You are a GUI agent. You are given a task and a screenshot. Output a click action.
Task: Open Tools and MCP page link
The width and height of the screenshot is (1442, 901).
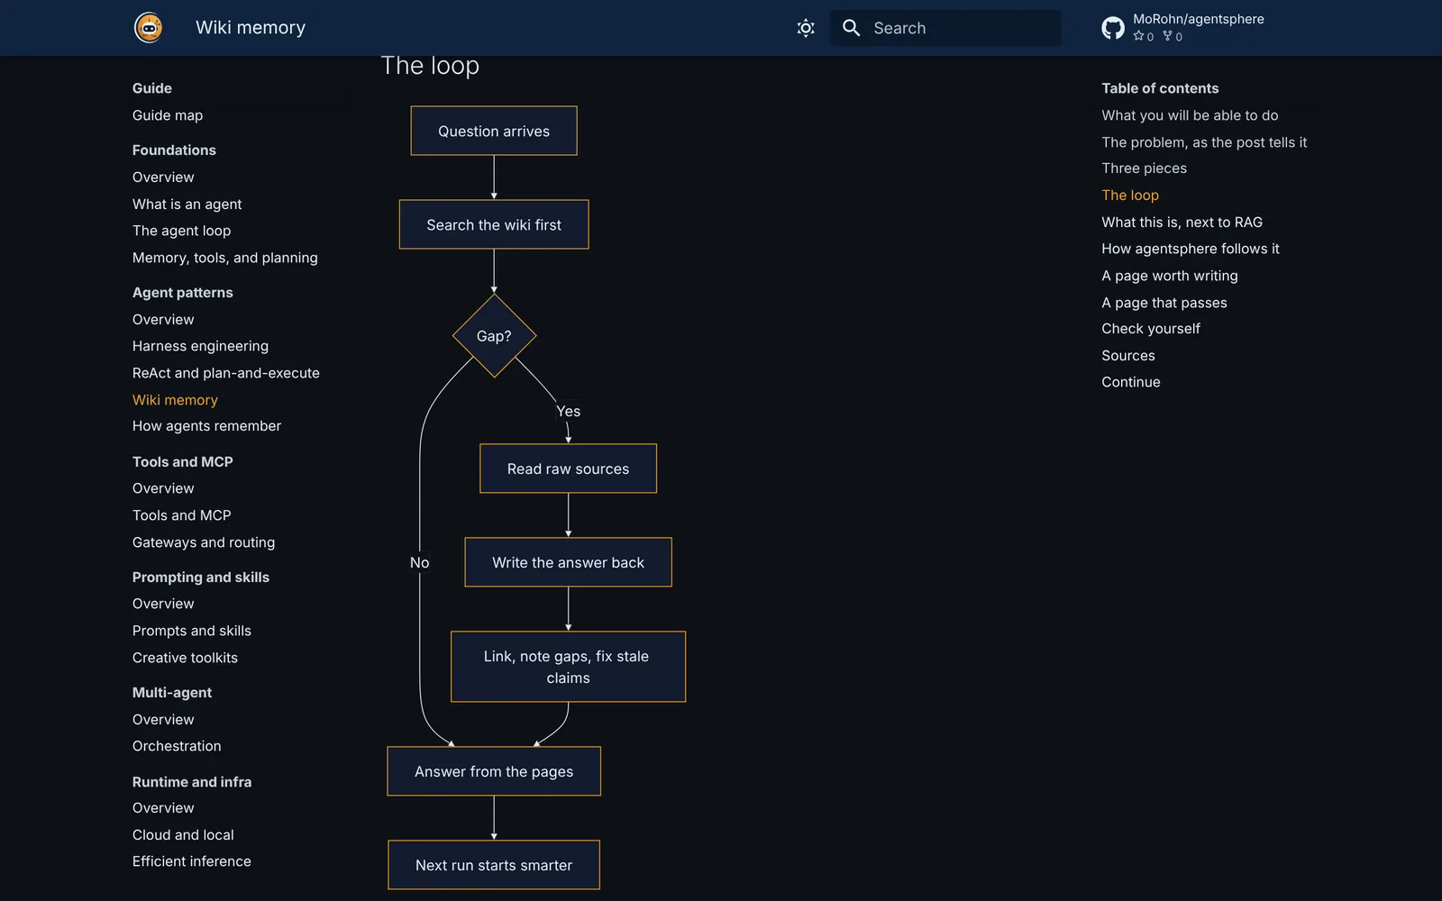181,515
